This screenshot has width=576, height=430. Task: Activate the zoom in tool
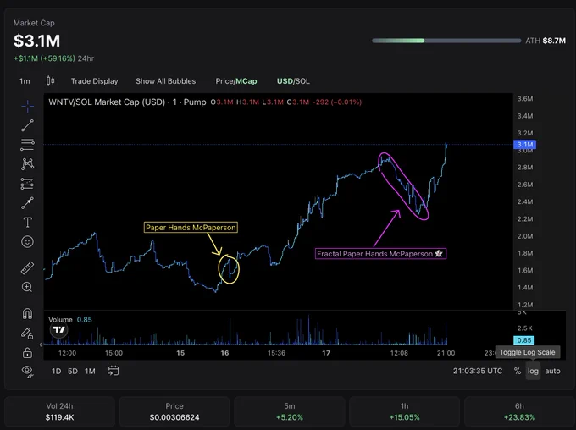point(28,287)
